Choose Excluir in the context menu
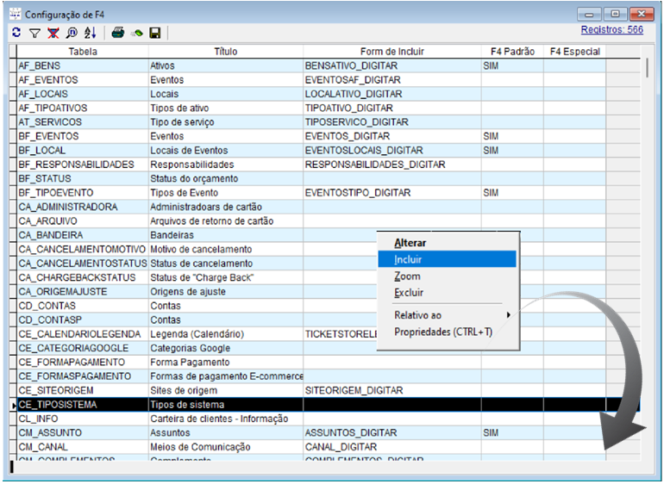 pyautogui.click(x=409, y=293)
